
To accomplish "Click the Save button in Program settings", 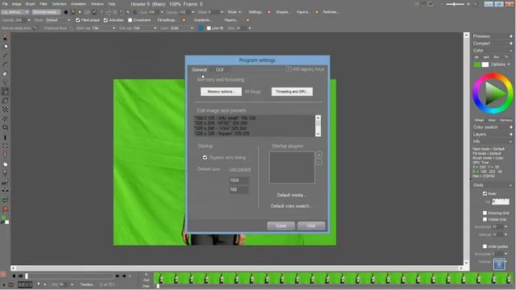I will [281, 226].
